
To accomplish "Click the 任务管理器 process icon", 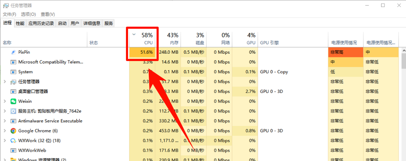I will pyautogui.click(x=13, y=82).
